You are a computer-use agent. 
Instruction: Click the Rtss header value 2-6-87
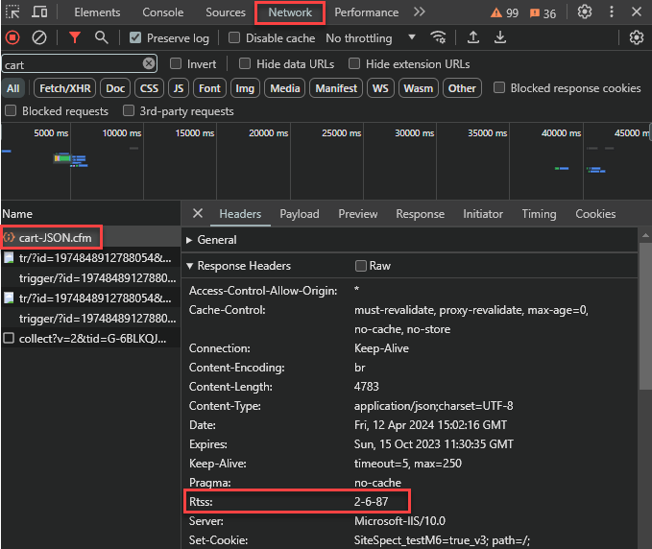coord(371,502)
